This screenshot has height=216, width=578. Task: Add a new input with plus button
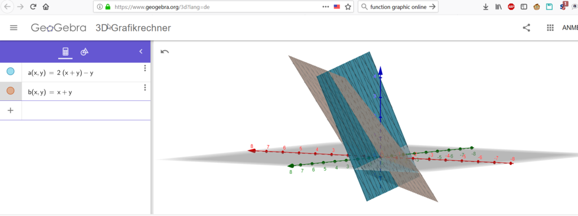[x=11, y=110]
